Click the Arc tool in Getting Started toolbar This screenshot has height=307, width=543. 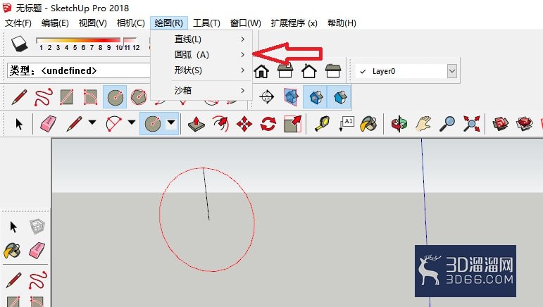pos(114,123)
